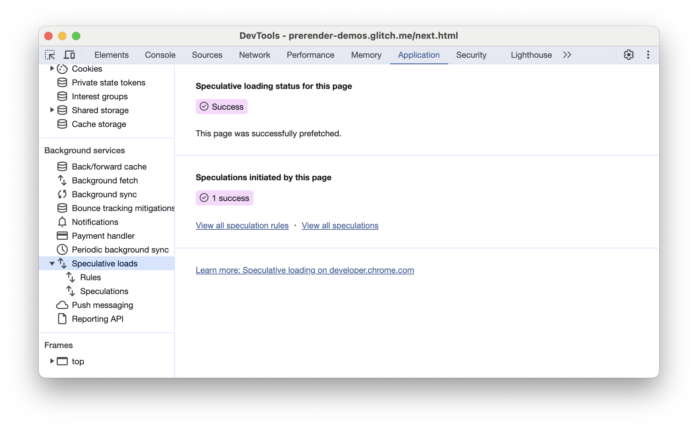
Task: Click the inspect element icon
Action: pos(50,55)
